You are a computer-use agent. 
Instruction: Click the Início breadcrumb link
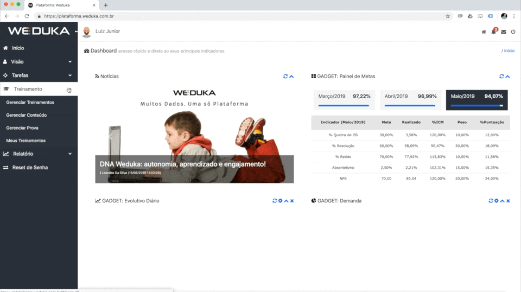[x=509, y=51]
